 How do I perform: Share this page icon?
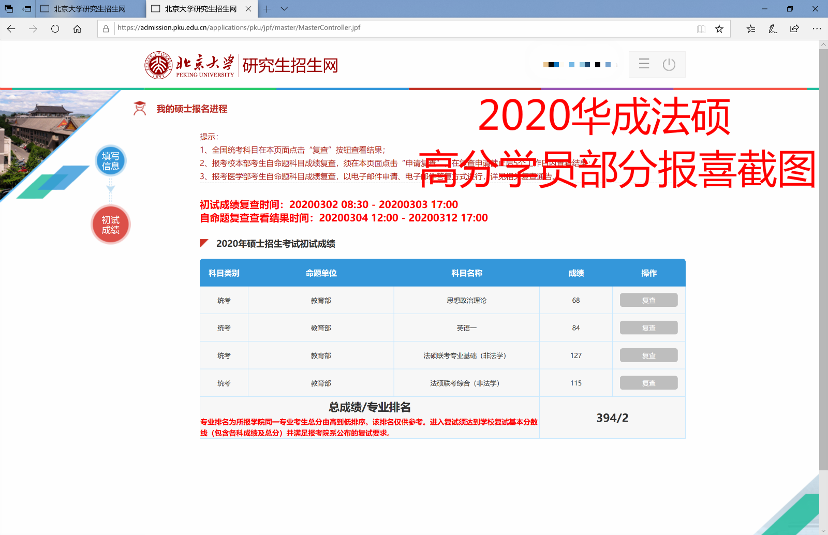[794, 29]
